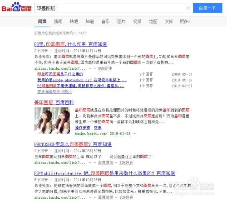Go to the 知道 tab
This screenshot has height=201, width=227.
pos(89,21)
